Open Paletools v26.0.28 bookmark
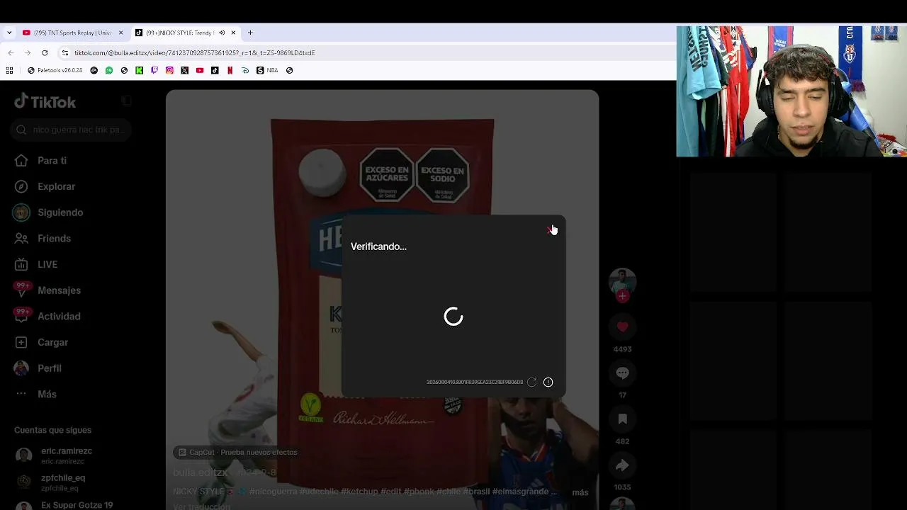Screen dimensions: 907x510 pyautogui.click(x=55, y=70)
